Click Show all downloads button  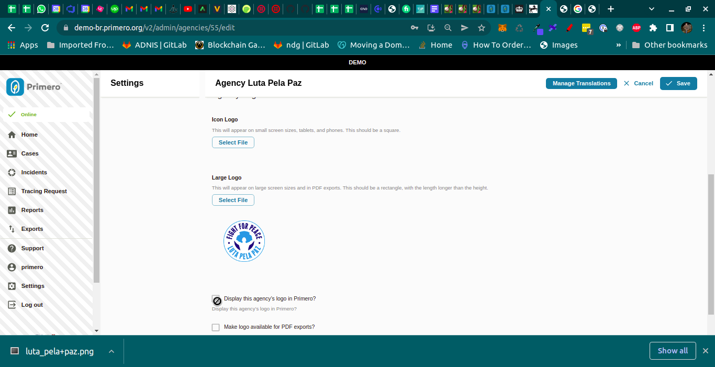pos(673,351)
